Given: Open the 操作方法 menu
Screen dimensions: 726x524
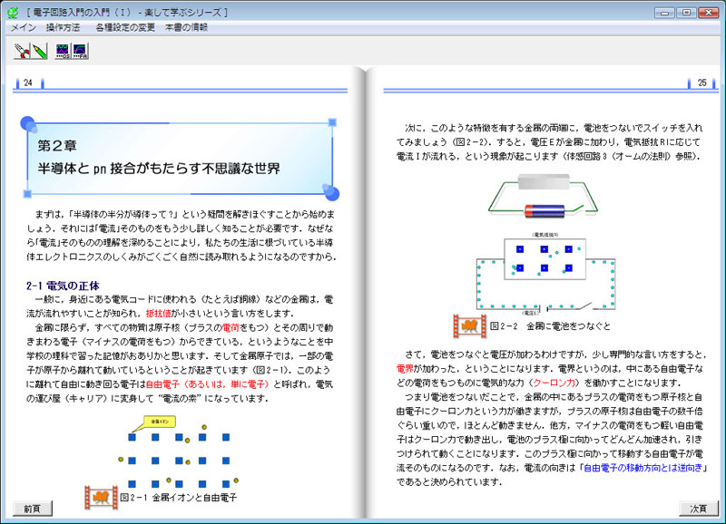Looking at the screenshot, I should click(x=63, y=28).
